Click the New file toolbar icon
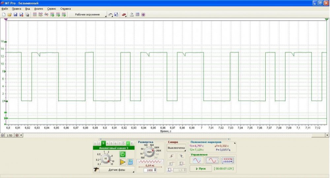 pyautogui.click(x=4, y=15)
